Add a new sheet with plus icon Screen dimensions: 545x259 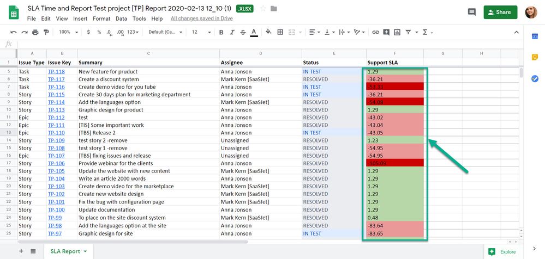pyautogui.click(x=21, y=251)
